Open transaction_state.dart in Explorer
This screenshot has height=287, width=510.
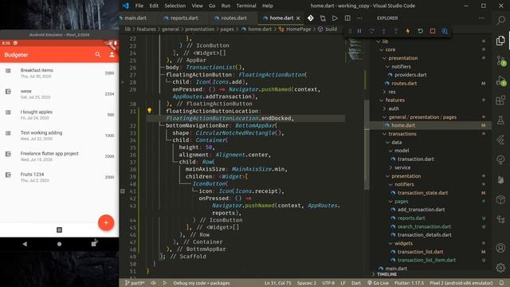[x=423, y=193]
